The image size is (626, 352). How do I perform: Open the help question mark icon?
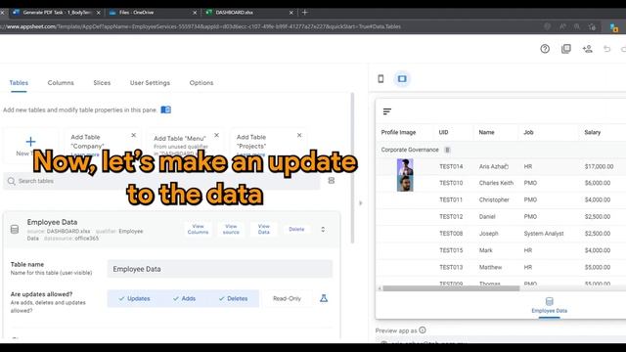pyautogui.click(x=545, y=49)
